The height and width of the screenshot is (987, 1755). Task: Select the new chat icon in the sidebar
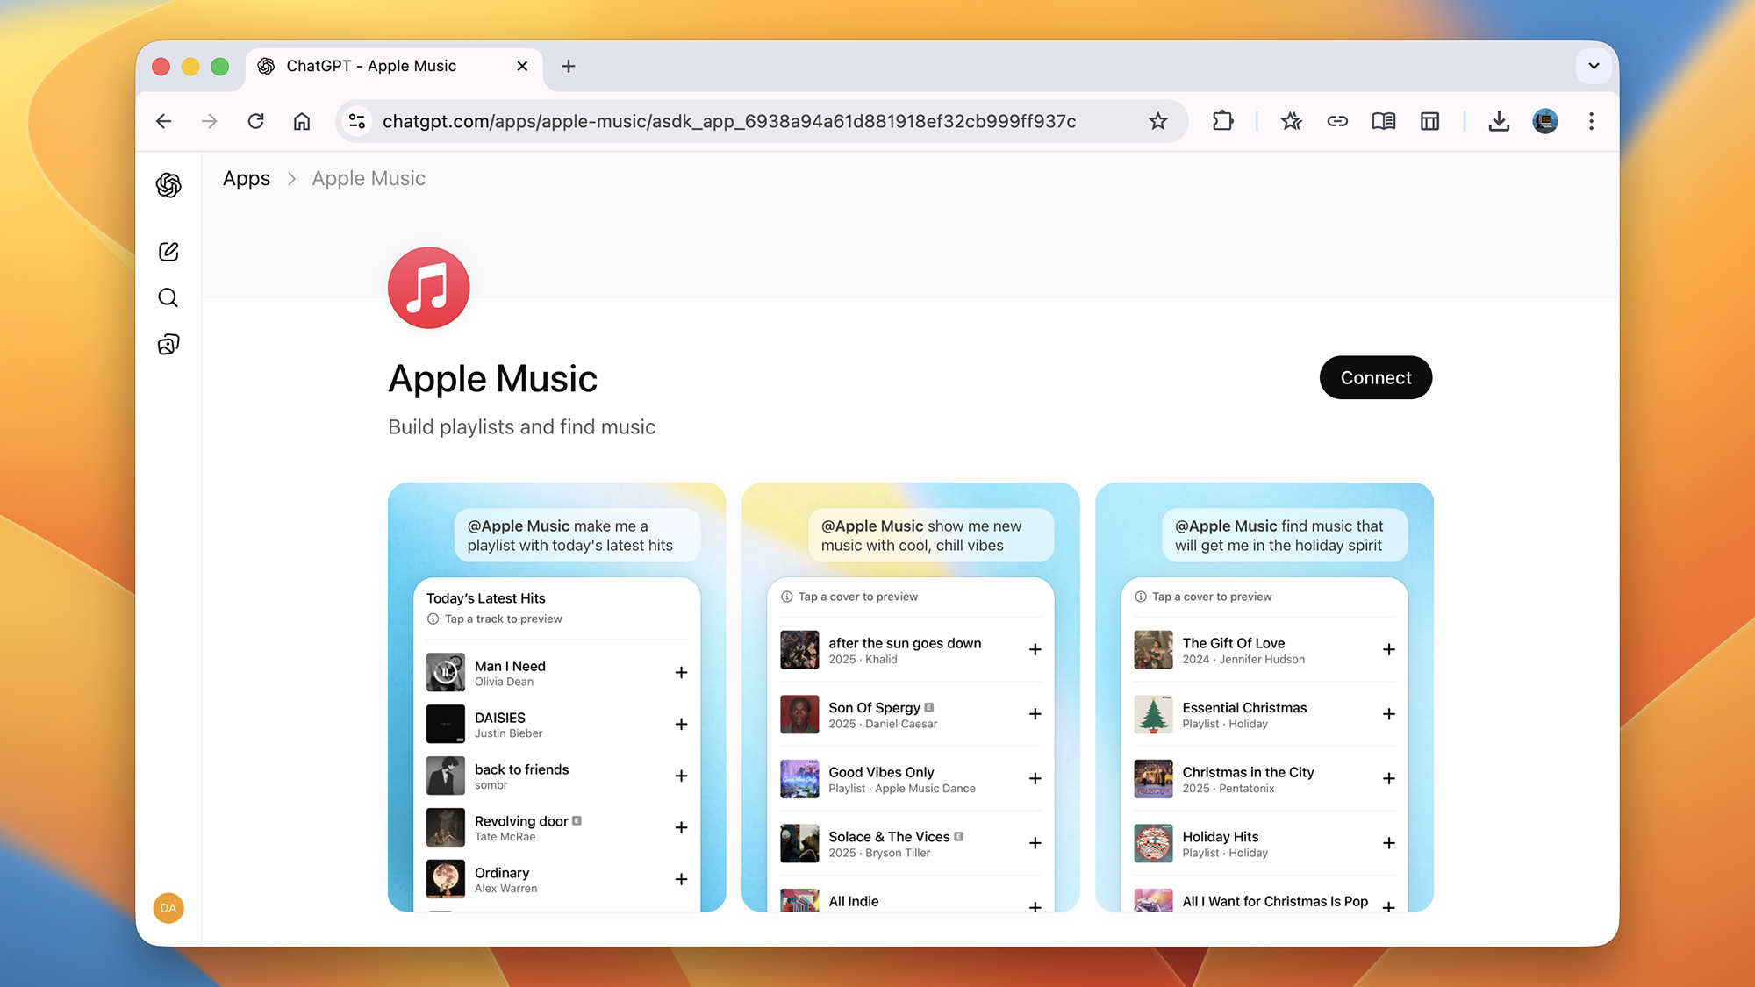[x=168, y=251]
